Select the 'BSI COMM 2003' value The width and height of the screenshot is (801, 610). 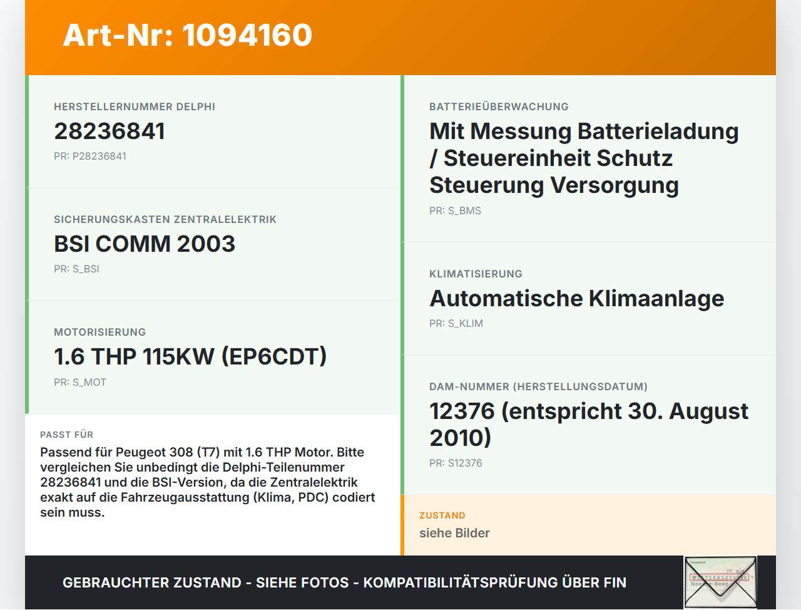145,244
